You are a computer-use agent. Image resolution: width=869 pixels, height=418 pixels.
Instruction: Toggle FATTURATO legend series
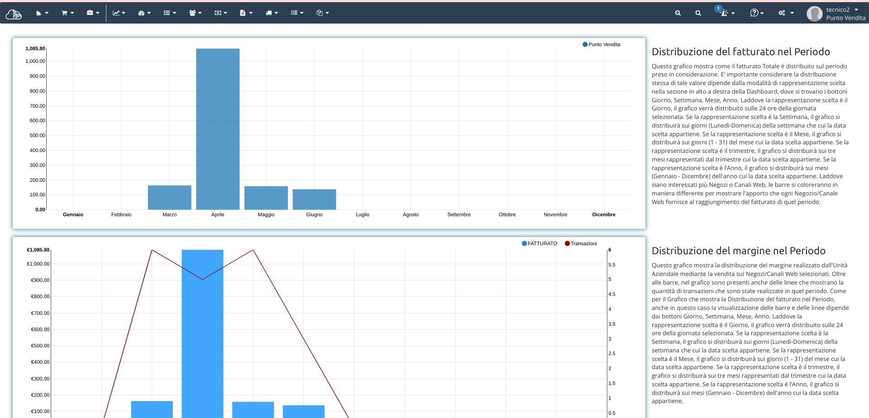click(540, 243)
